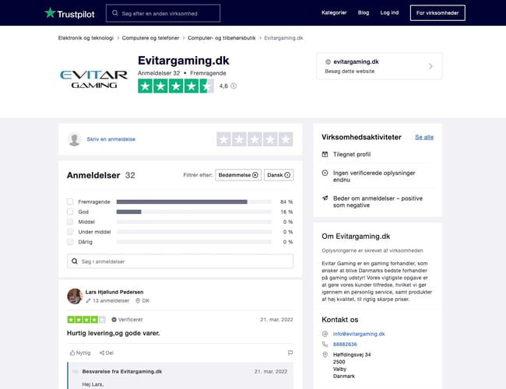
Task: Go to Elektronik og teknologi breadcrumb
Action: click(86, 38)
